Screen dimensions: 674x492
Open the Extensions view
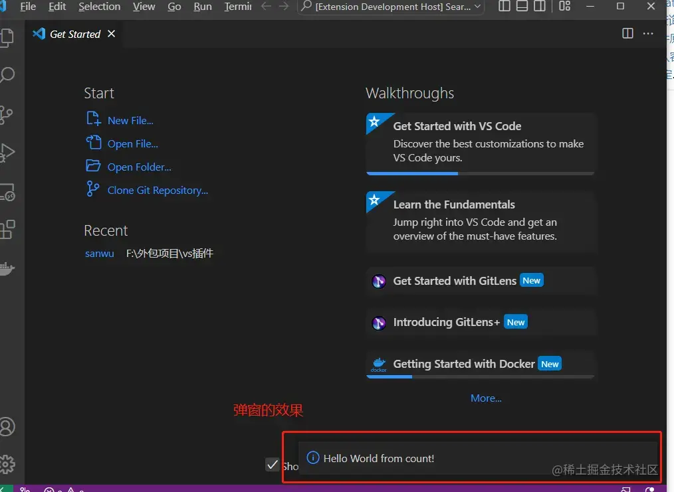[7, 229]
